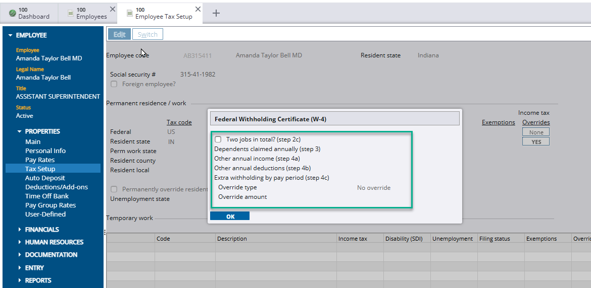Click the Dashboard tab globe icon
The width and height of the screenshot is (591, 288).
13,13
